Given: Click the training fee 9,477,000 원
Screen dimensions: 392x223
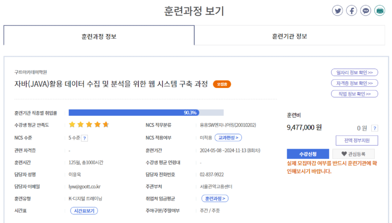Looking at the screenshot, I should tap(304, 128).
